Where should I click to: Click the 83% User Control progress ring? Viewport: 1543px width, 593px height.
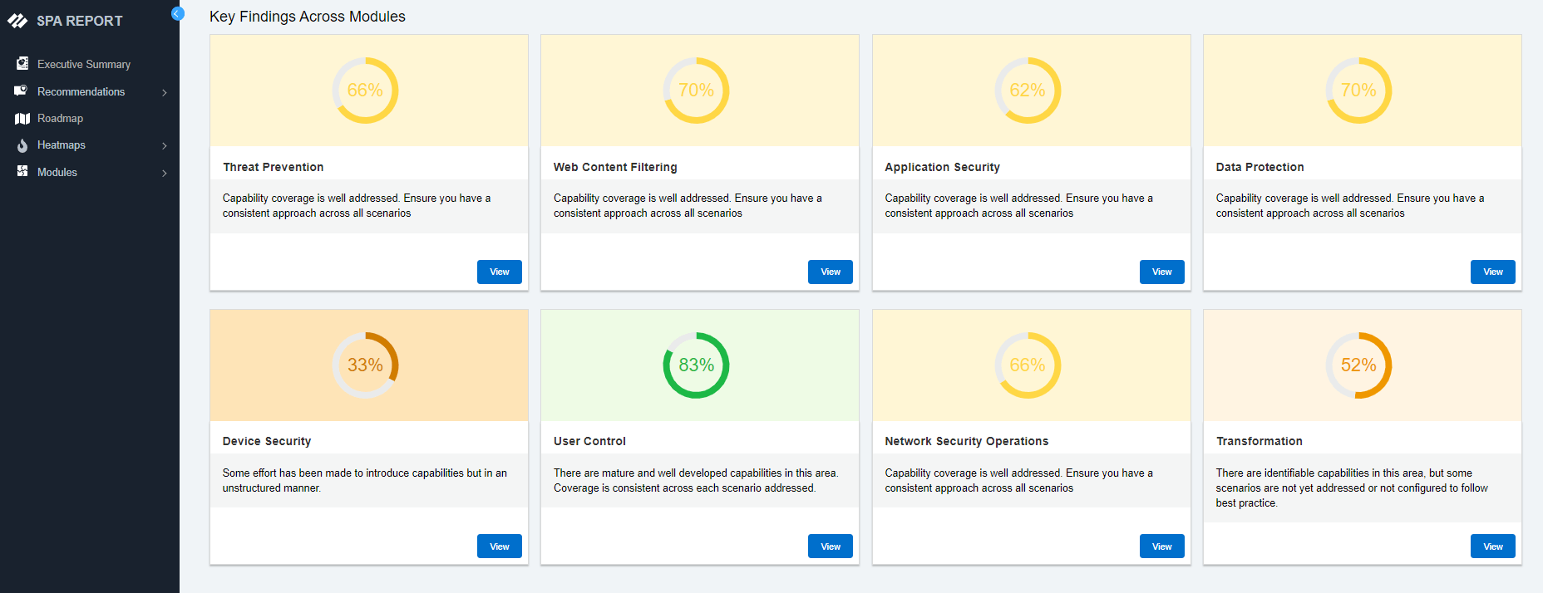tap(696, 365)
